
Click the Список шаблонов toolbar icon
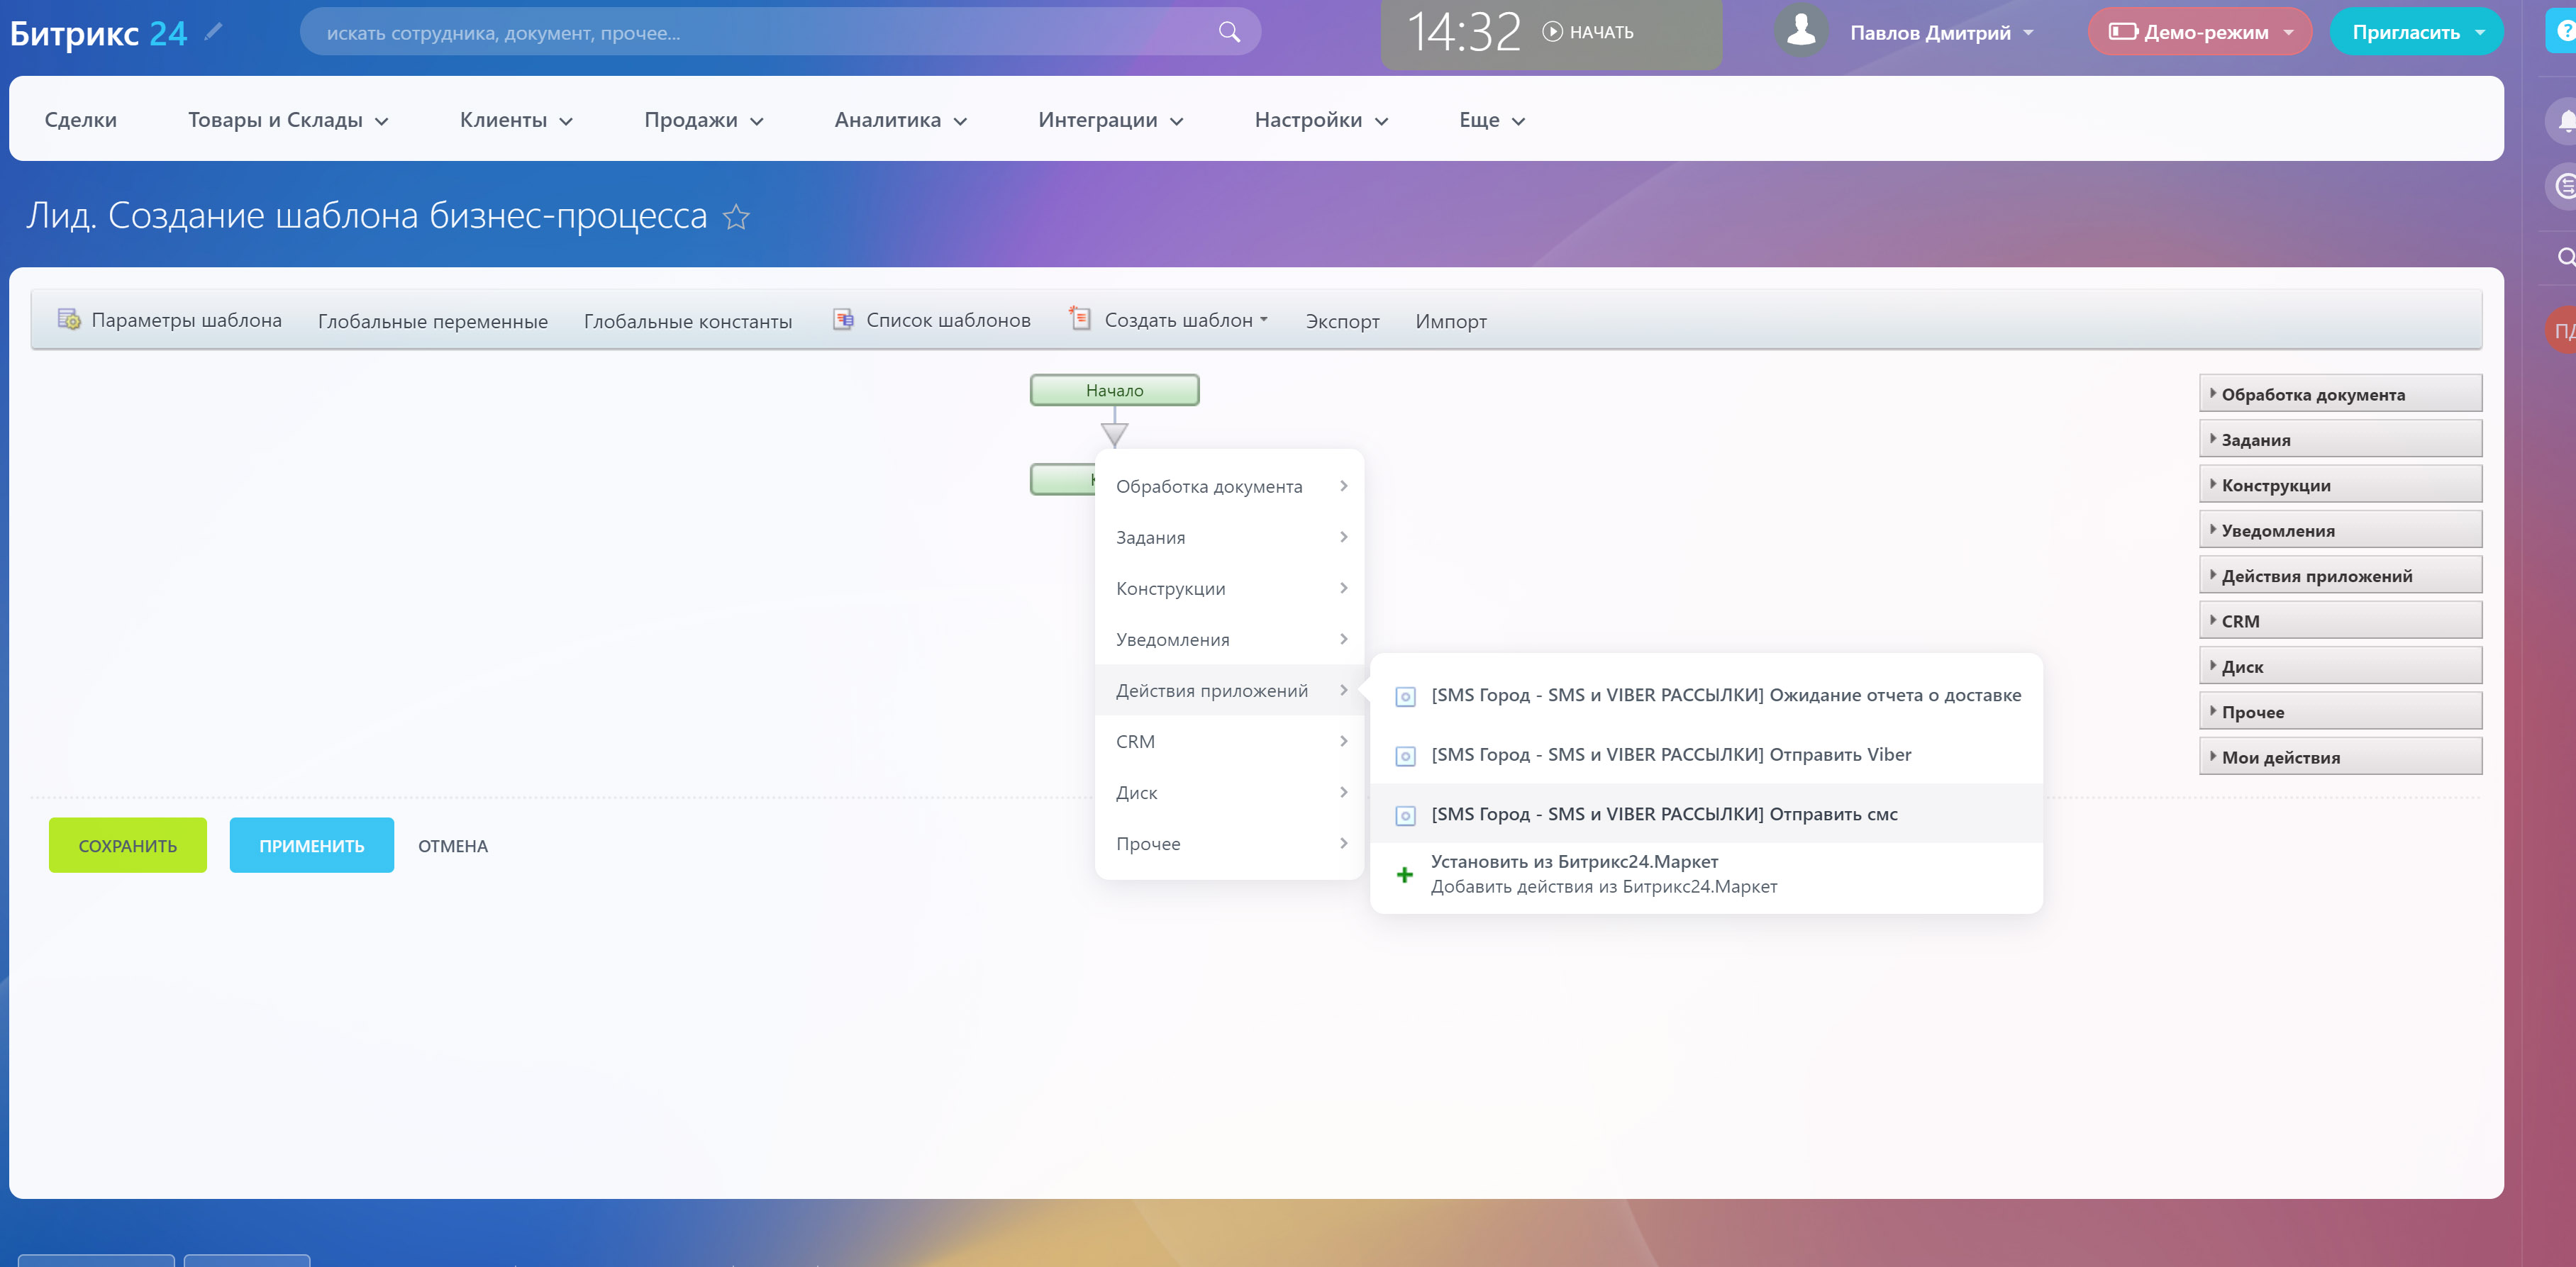[843, 320]
